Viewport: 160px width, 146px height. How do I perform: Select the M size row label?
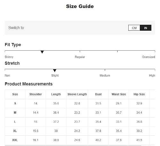point(15,113)
